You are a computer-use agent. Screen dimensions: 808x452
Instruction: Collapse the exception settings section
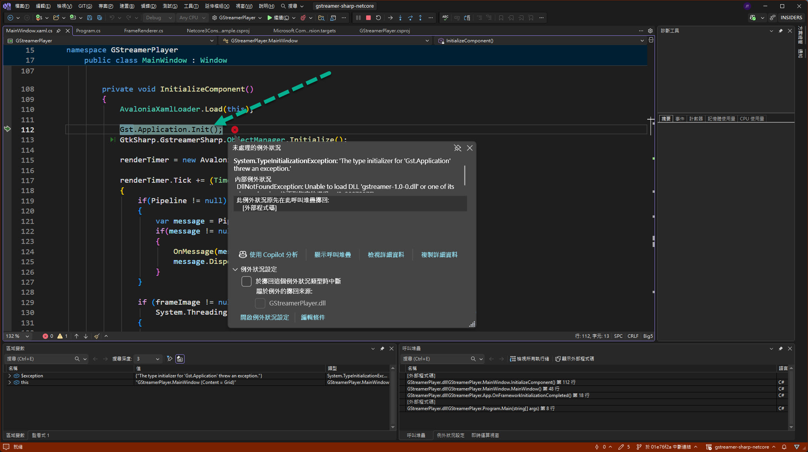pyautogui.click(x=235, y=269)
